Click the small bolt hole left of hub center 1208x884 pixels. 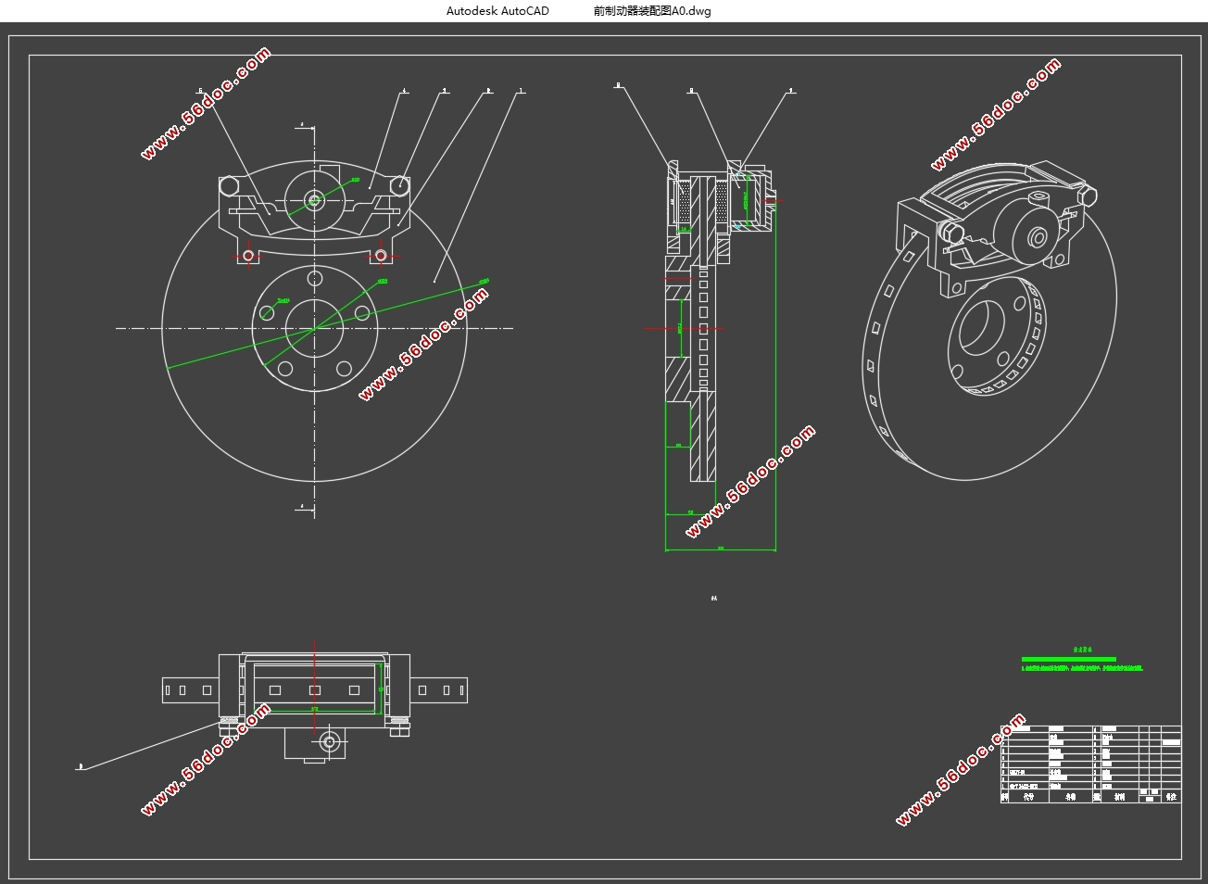tap(266, 313)
